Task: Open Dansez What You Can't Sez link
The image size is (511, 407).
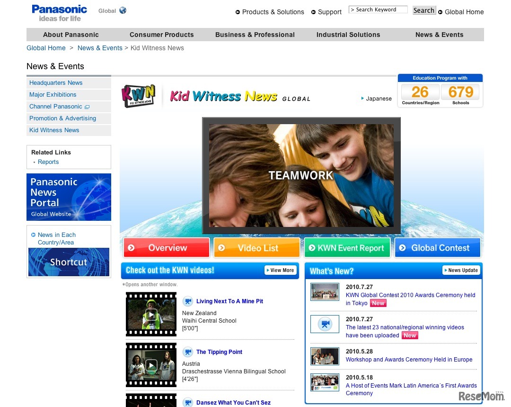Action: (233, 402)
